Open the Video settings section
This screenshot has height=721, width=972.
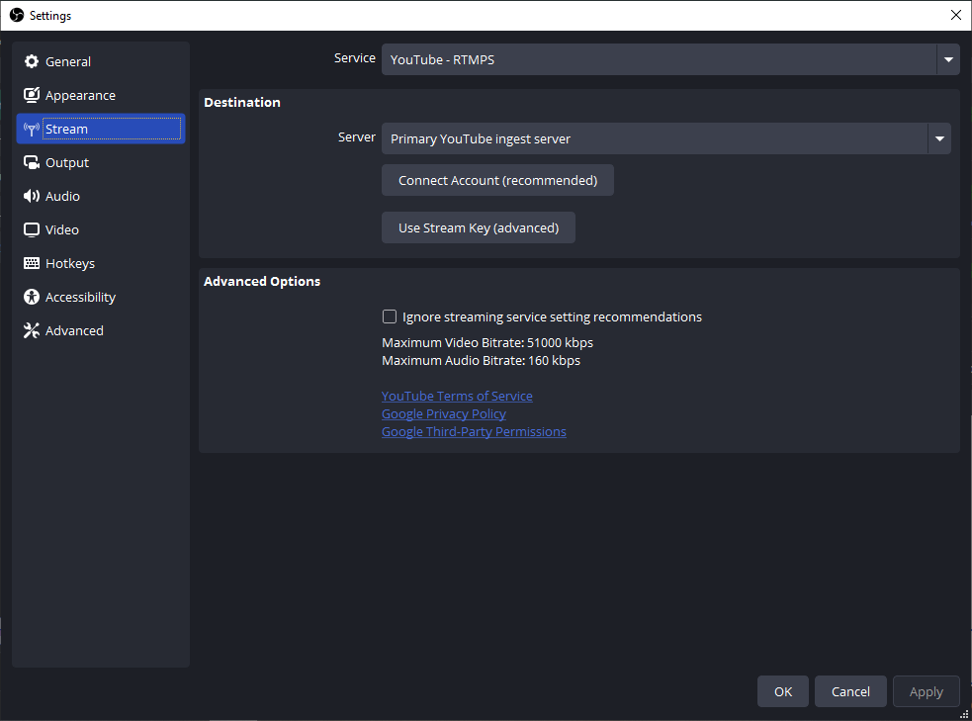point(101,229)
